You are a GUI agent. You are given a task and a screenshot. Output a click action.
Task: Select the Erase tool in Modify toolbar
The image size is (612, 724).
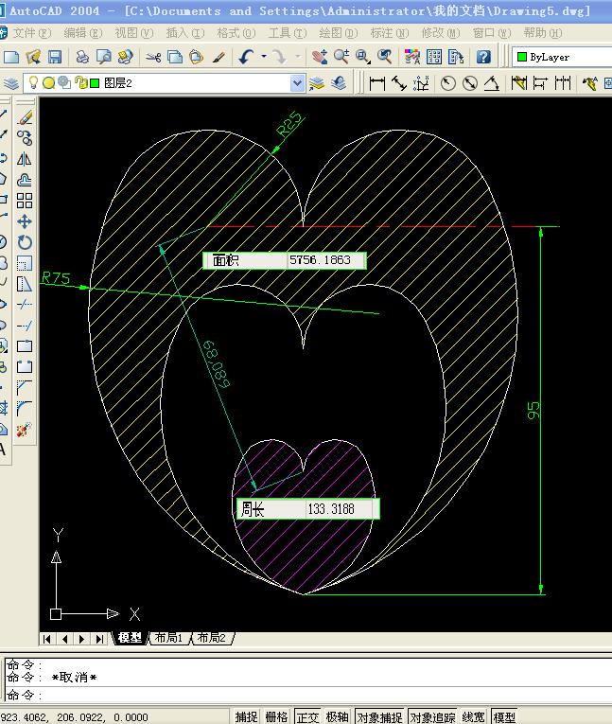pos(25,117)
